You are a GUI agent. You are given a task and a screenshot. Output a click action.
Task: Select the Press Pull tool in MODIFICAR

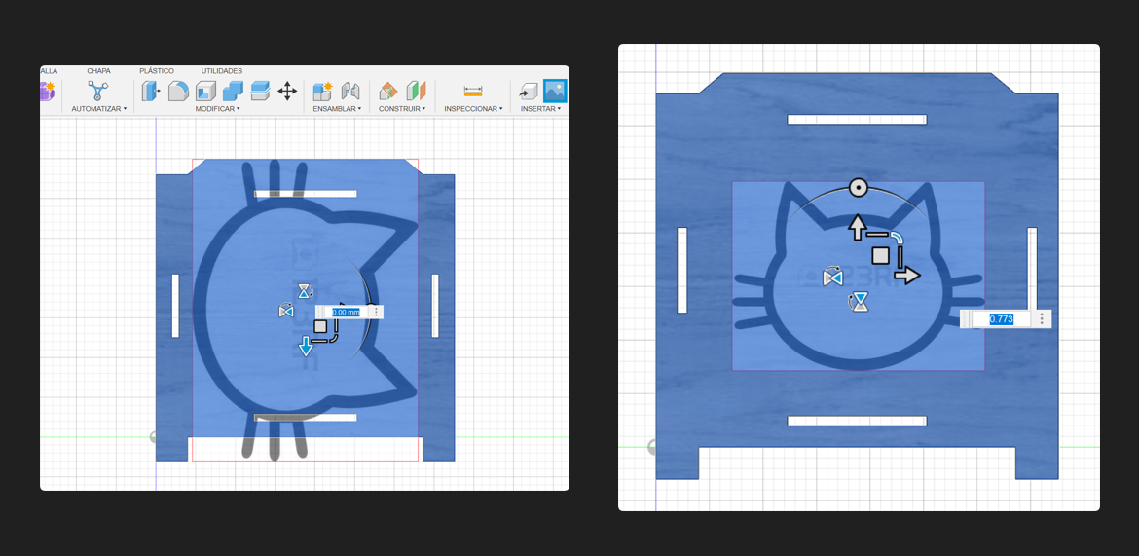click(151, 91)
